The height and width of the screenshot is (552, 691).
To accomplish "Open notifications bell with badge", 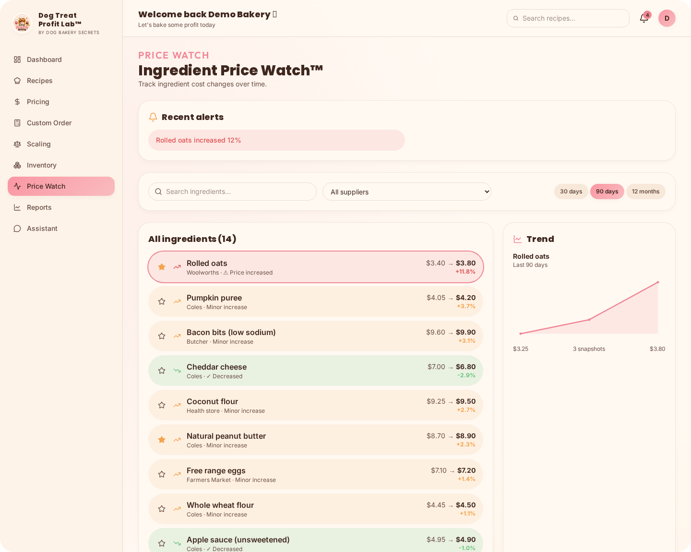I will pyautogui.click(x=644, y=18).
